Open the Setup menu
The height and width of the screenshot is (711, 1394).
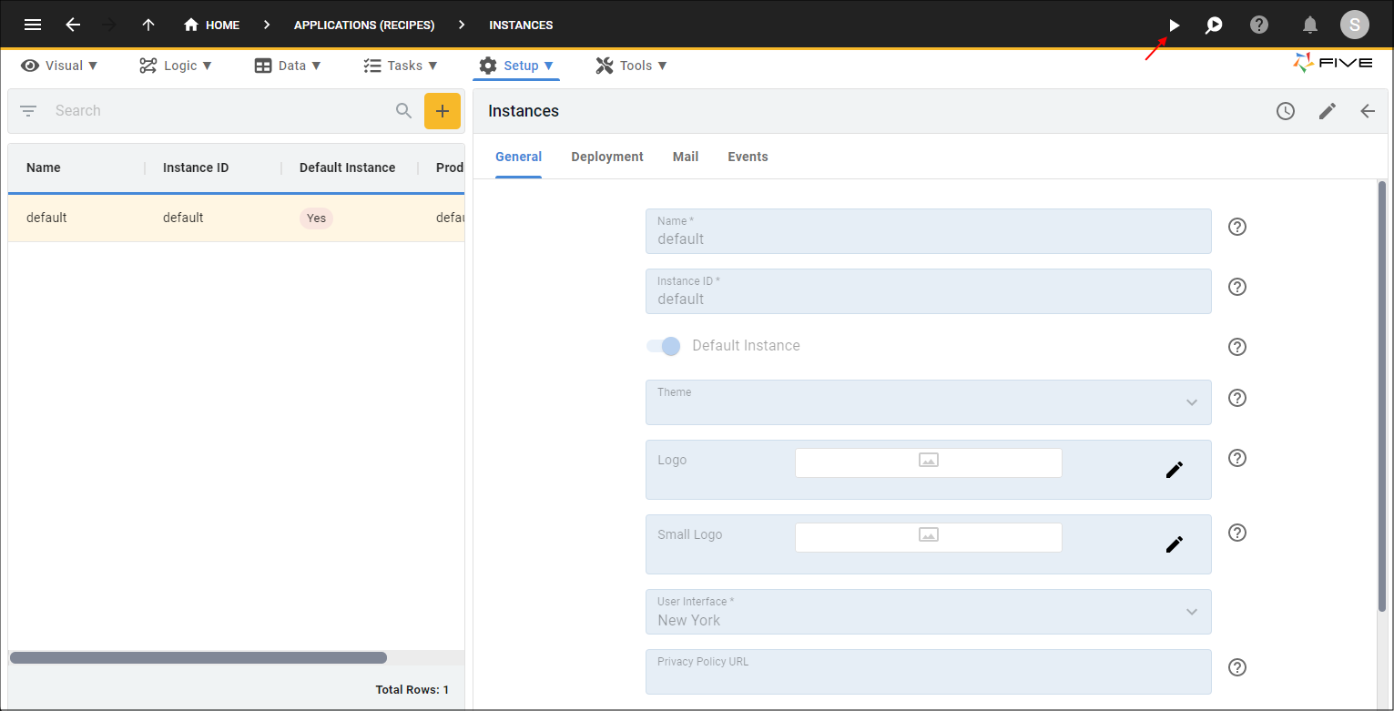pos(516,66)
